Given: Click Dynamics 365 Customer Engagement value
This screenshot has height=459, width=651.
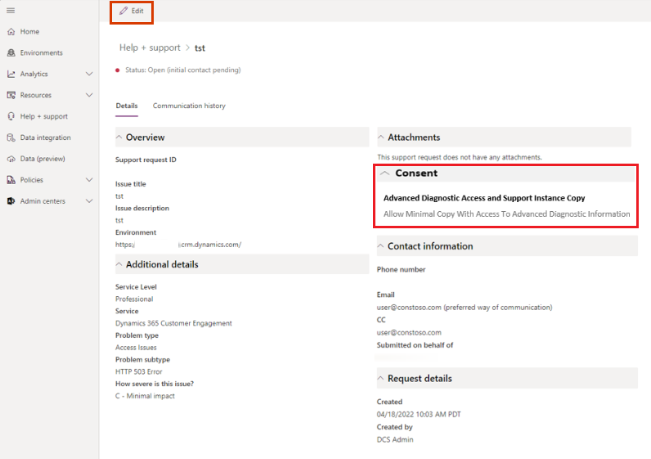Looking at the screenshot, I should coord(173,323).
